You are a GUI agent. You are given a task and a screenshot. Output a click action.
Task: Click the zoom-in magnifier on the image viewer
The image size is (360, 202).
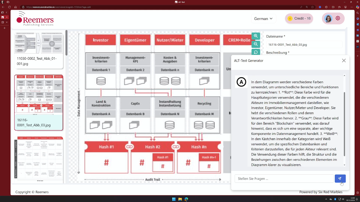(x=256, y=36)
